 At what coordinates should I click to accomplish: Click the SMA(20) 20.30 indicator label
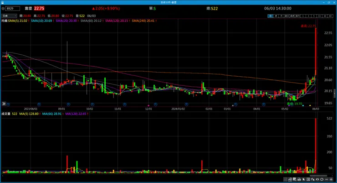(66, 21)
